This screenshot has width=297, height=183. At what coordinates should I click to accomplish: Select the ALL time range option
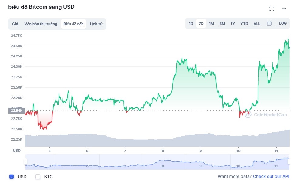(x=257, y=23)
